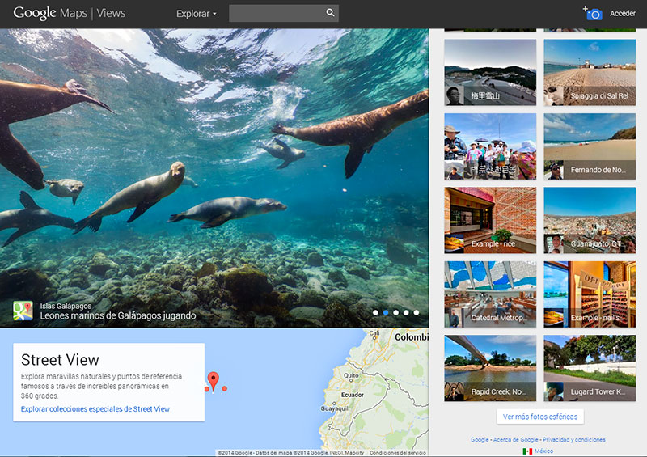Click the author avatar on Lugard Tower photo
647x457 pixels.
(x=554, y=392)
